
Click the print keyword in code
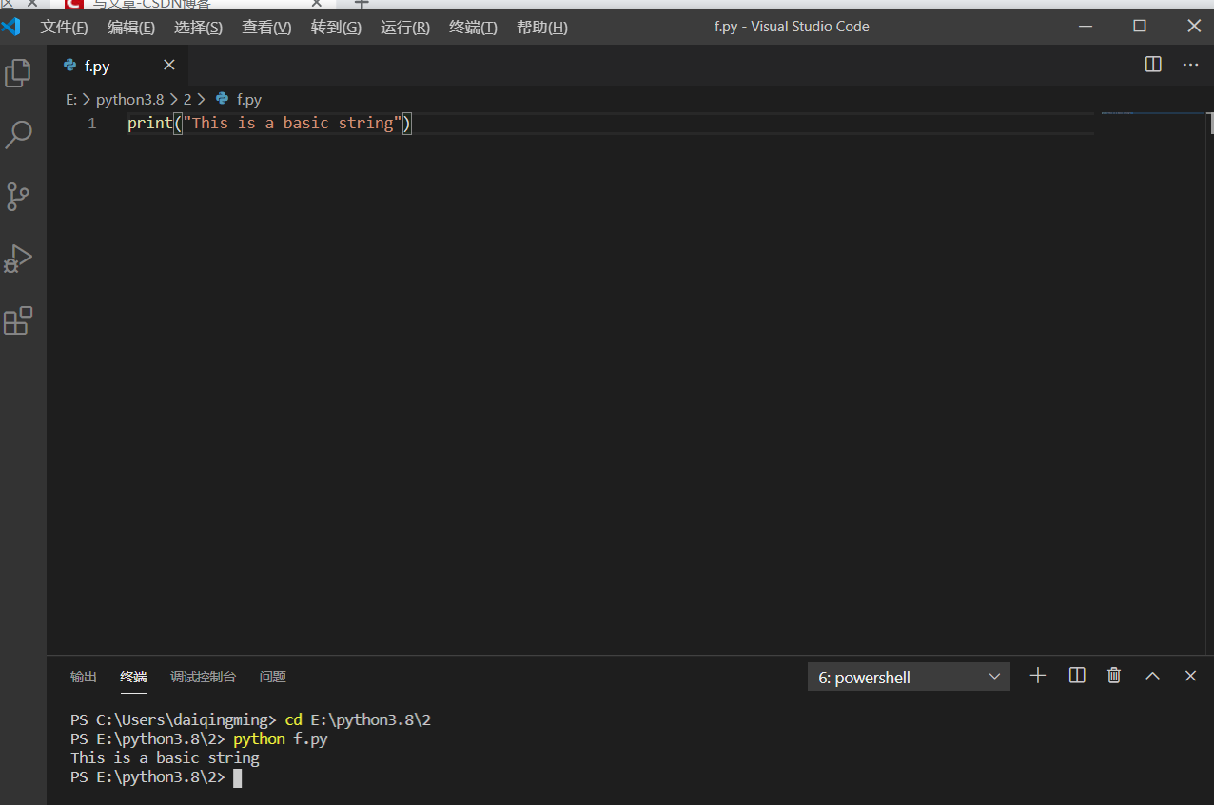coord(150,124)
